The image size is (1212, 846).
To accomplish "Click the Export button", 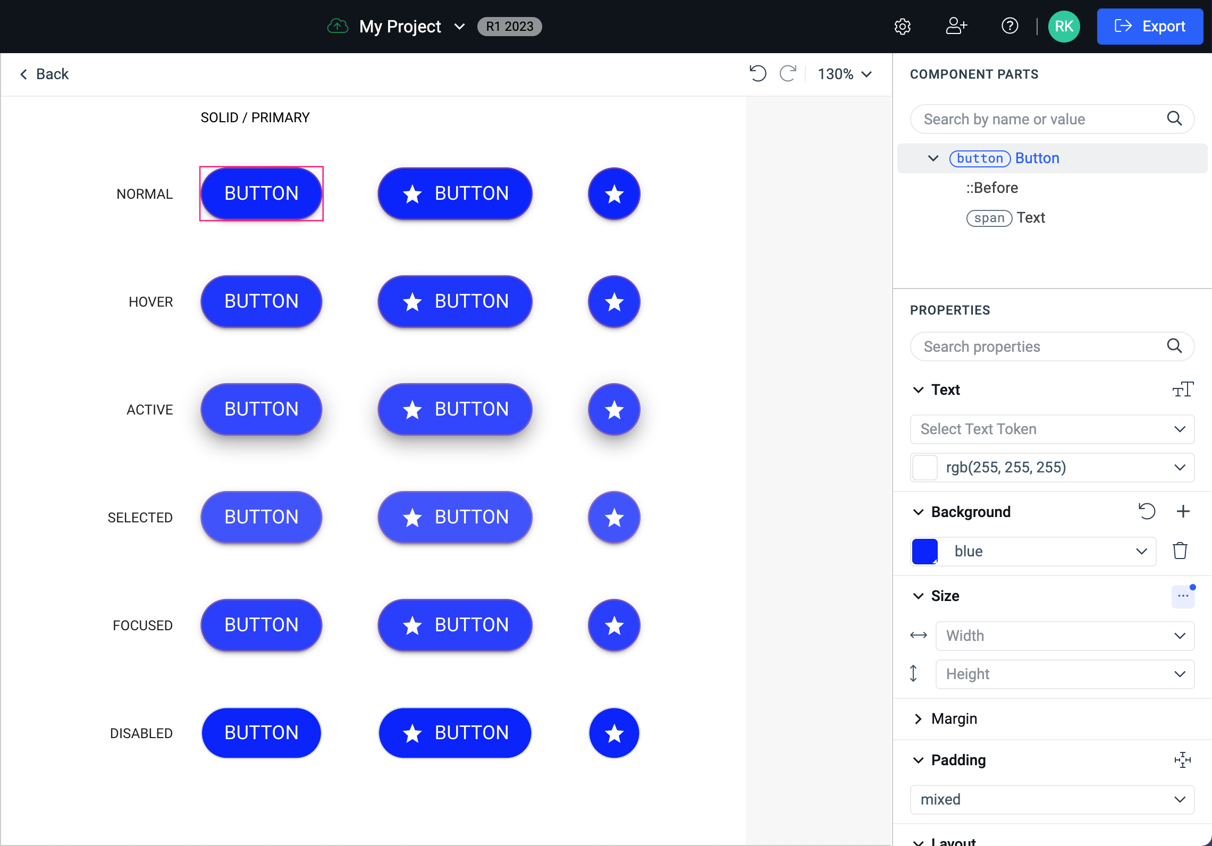I will (x=1148, y=26).
